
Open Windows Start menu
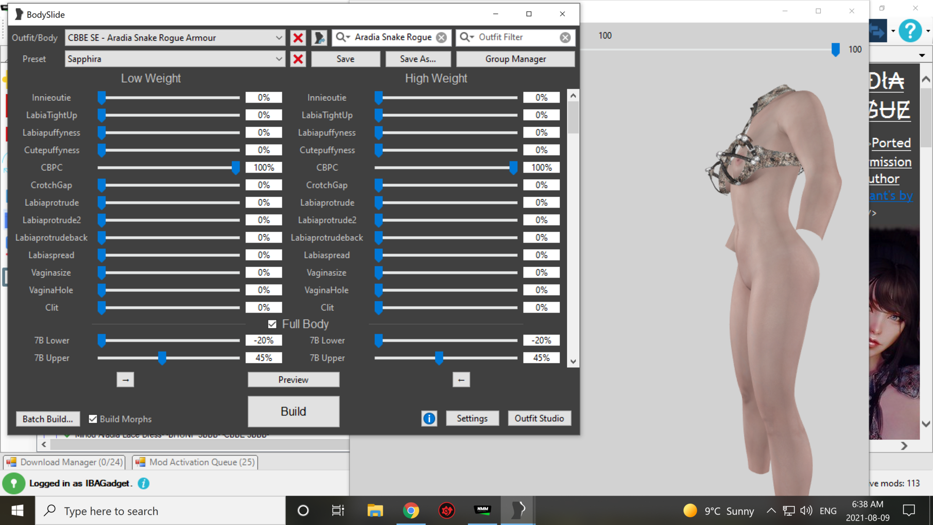tap(17, 510)
